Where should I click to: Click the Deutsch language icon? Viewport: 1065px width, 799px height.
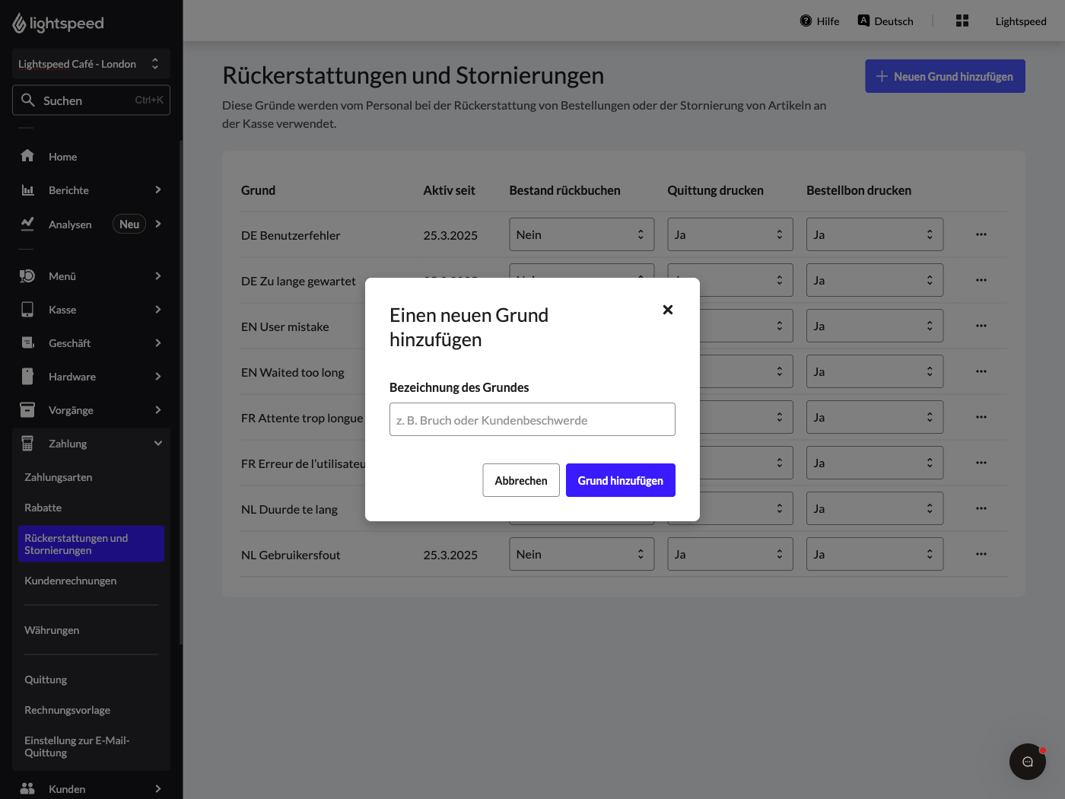[x=863, y=21]
